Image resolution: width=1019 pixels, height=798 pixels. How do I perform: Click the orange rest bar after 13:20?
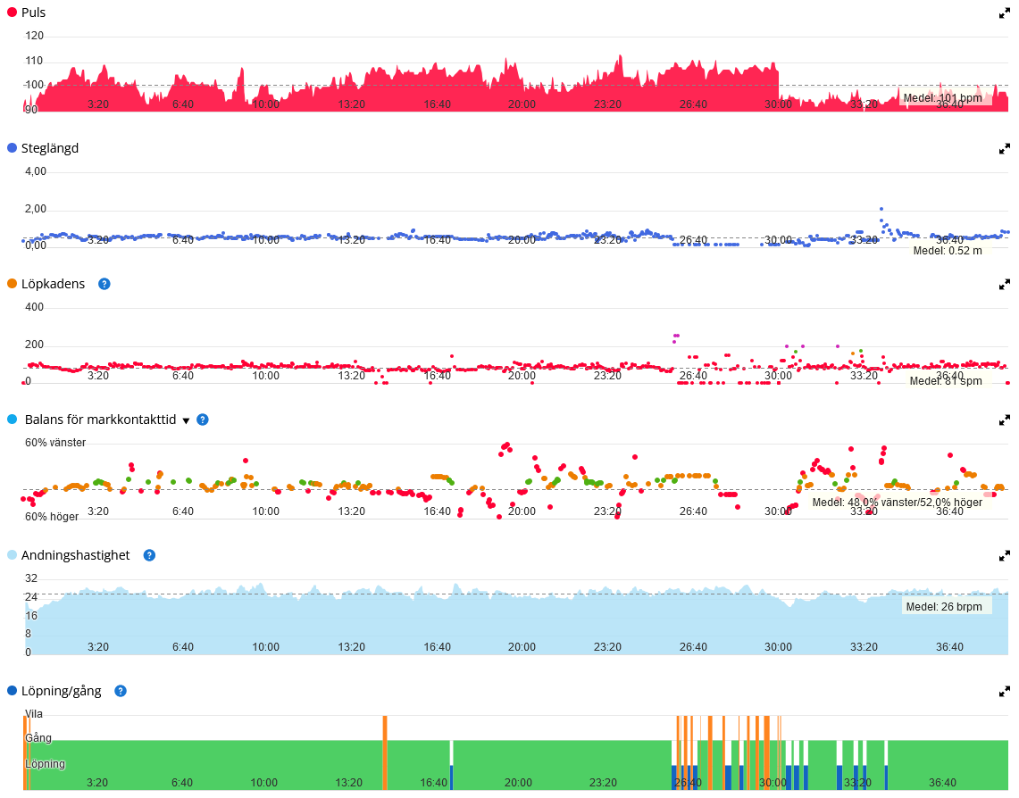click(385, 752)
